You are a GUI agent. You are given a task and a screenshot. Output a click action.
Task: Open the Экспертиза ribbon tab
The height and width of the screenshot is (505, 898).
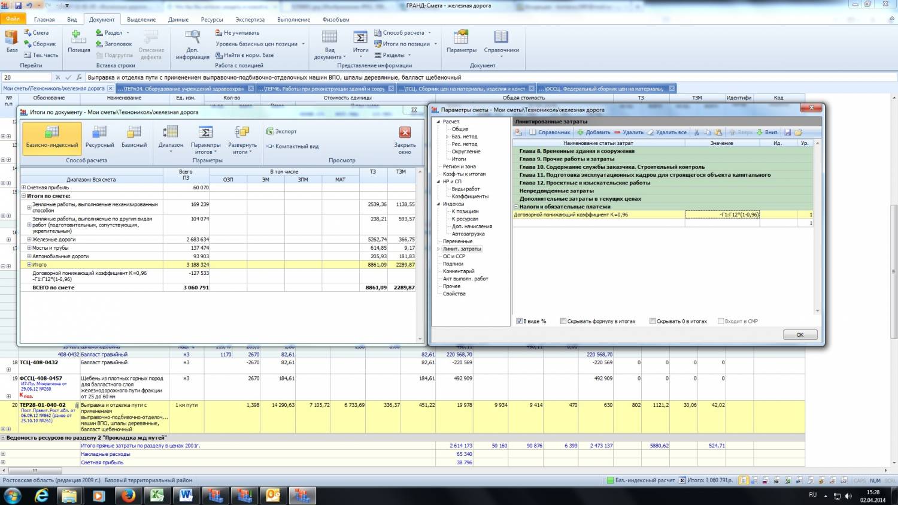tap(250, 19)
